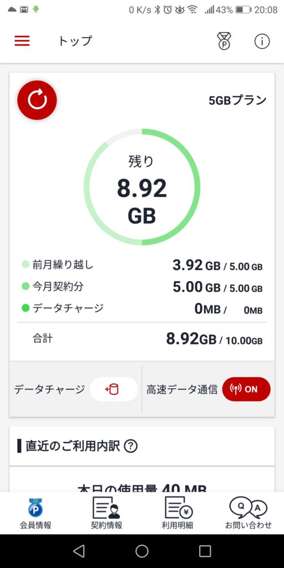Toggle 高速データ通信 ON switch
Screen dimensions: 284x568
[x=246, y=389]
